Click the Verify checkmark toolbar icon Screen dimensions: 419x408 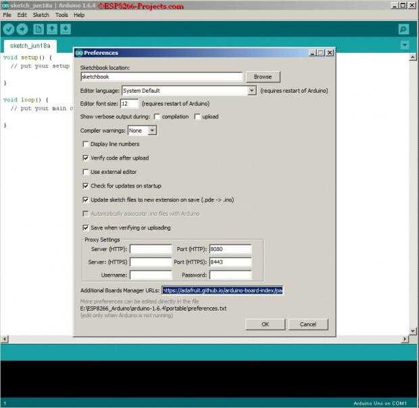(9, 29)
